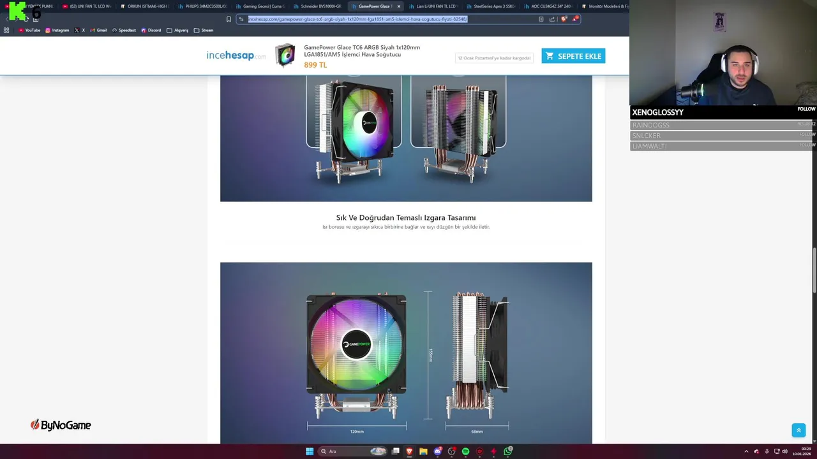This screenshot has width=817, height=459.
Task: Click the bookmark this page icon
Action: point(229,19)
